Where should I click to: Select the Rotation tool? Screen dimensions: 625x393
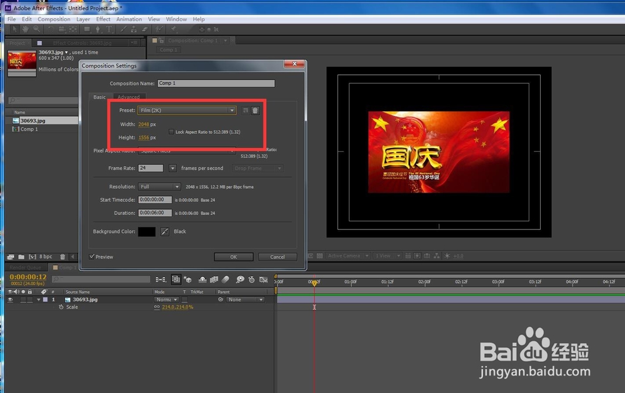[x=51, y=29]
